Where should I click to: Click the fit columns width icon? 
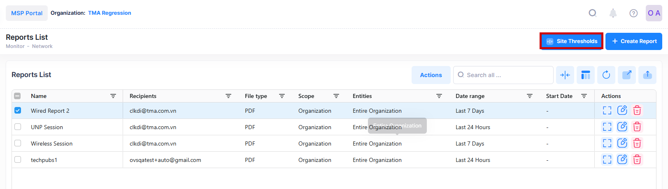coord(565,75)
